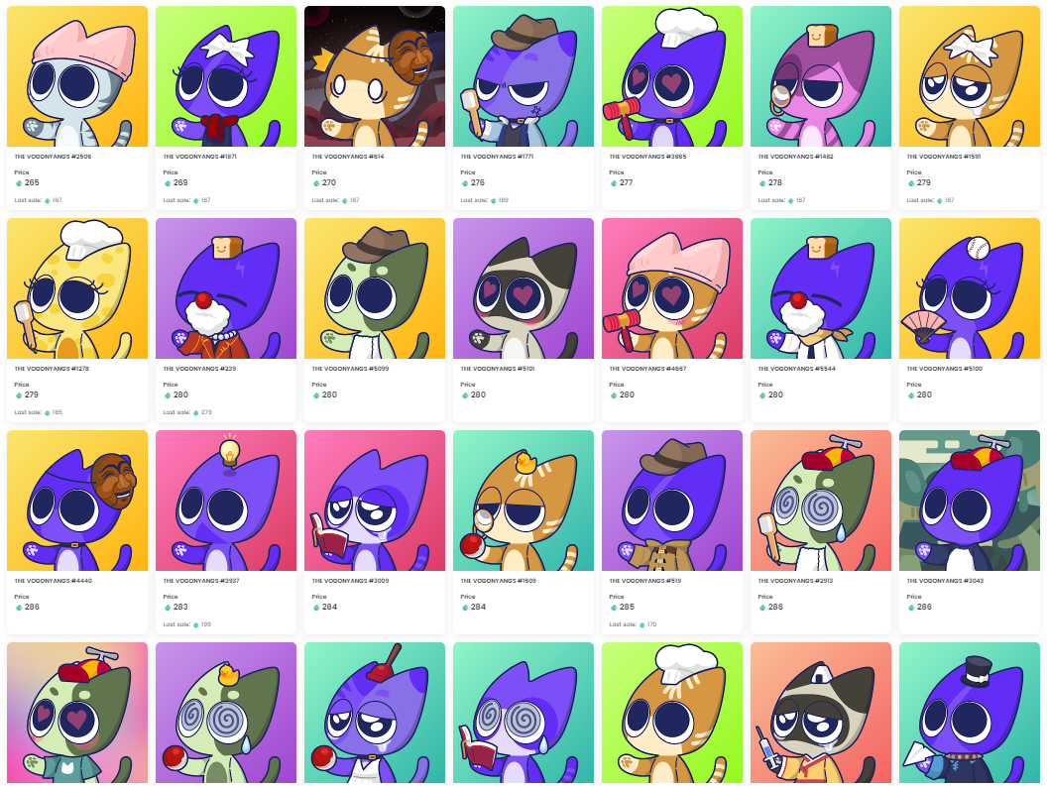Select the Vogonyangs #1871 thumbnail

pos(226,76)
